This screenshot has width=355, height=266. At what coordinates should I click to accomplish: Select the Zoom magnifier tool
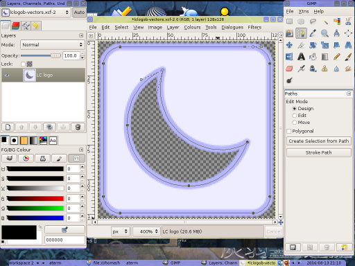tap(324, 33)
